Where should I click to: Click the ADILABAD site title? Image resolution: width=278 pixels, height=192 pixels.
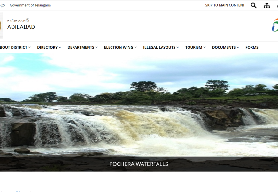(x=21, y=27)
